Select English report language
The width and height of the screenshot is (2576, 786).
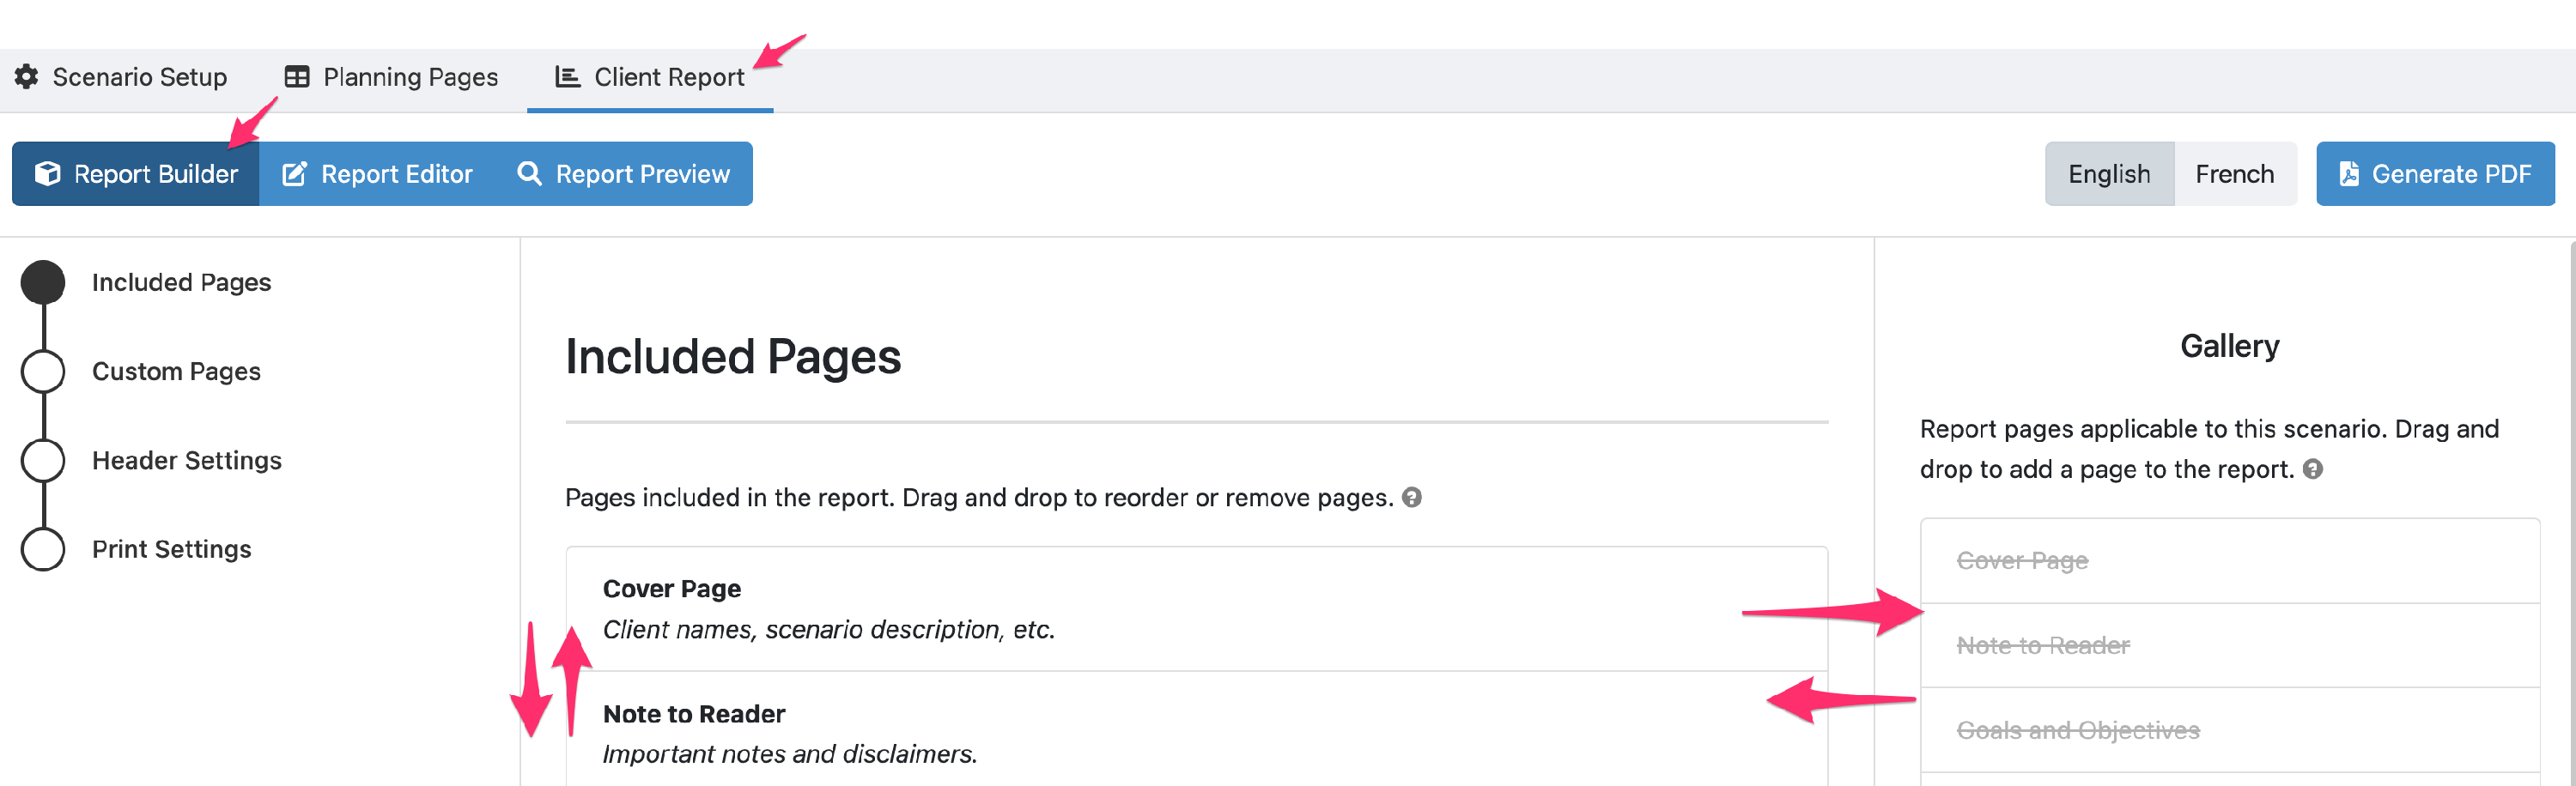2109,174
